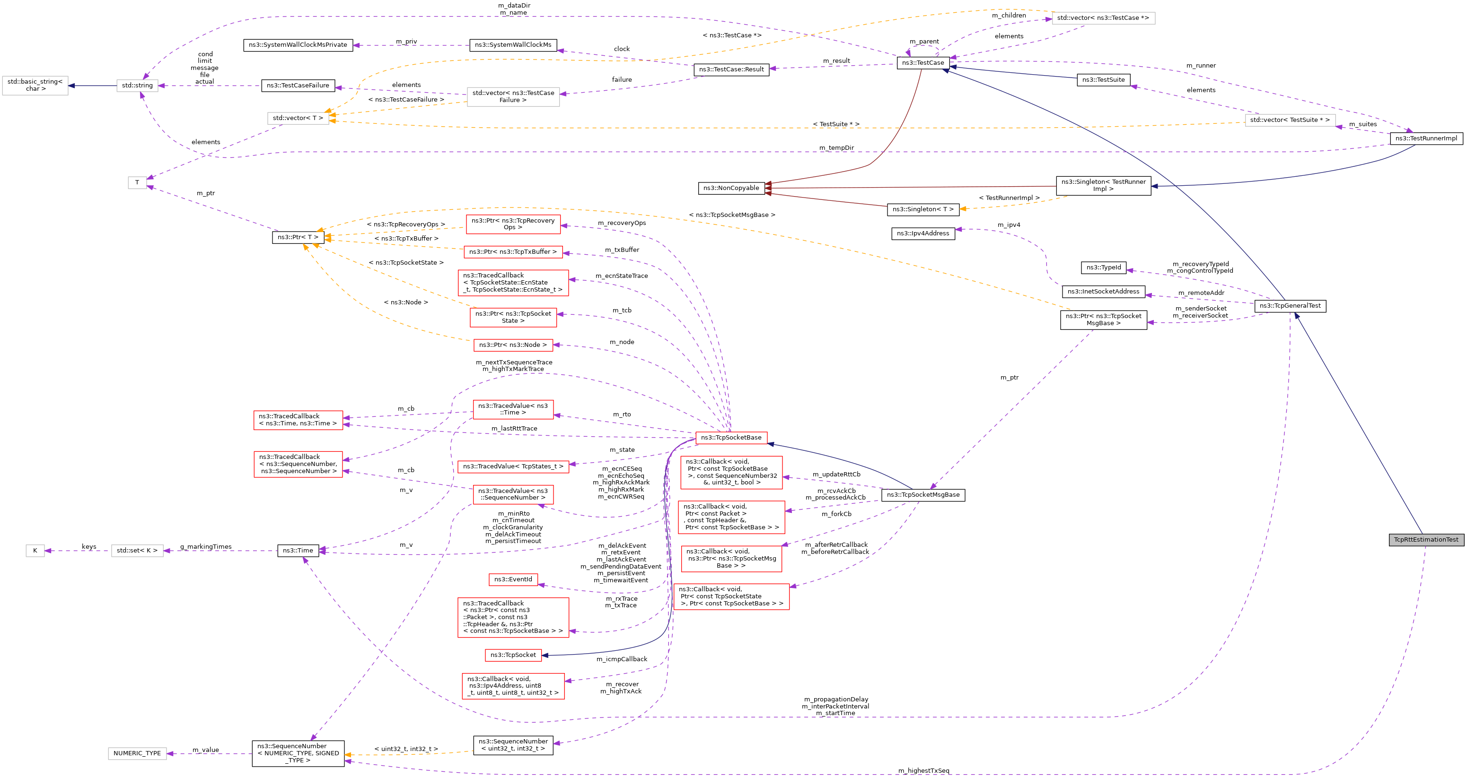Click the K template node
Image resolution: width=1467 pixels, height=777 pixels.
(x=35, y=551)
